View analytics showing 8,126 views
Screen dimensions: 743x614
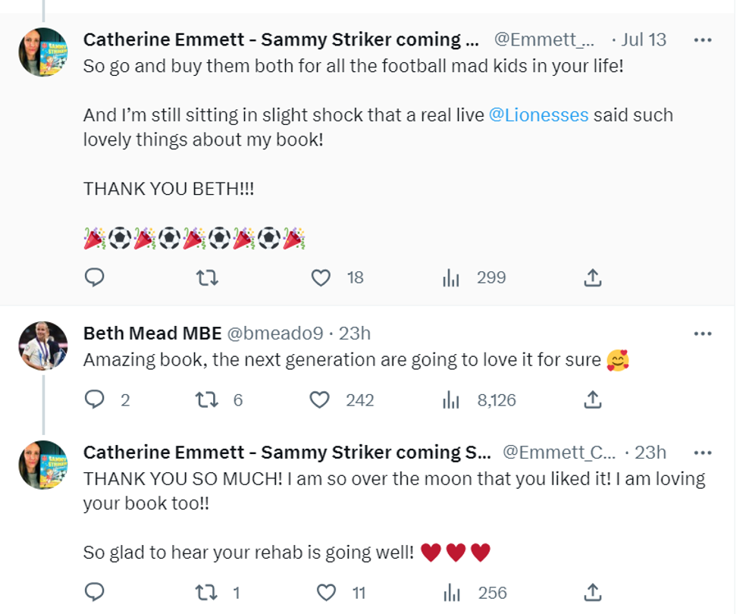[x=452, y=399]
